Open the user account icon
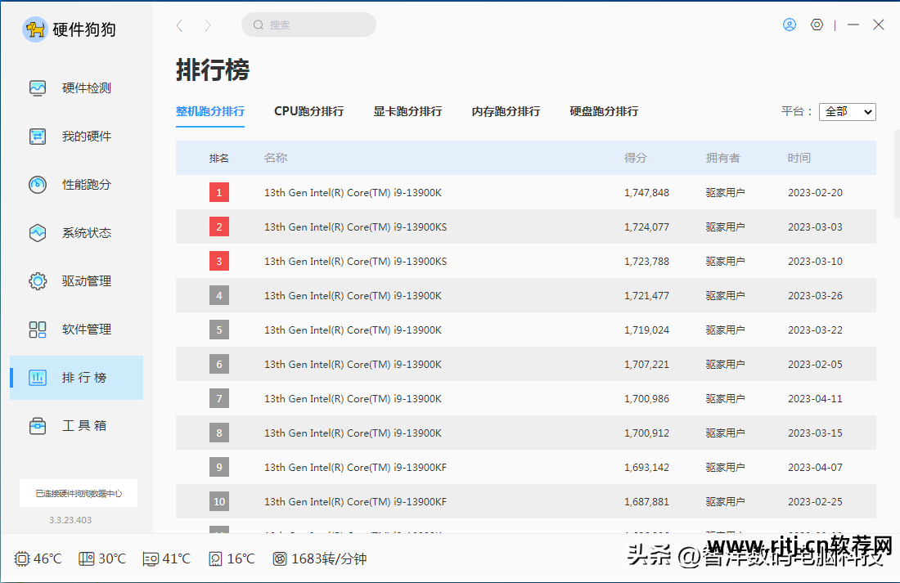Viewport: 900px width, 583px height. [790, 25]
